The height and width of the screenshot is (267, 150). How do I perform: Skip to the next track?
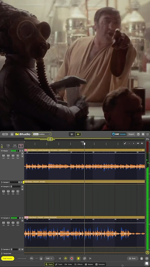pyautogui.click(x=90, y=258)
